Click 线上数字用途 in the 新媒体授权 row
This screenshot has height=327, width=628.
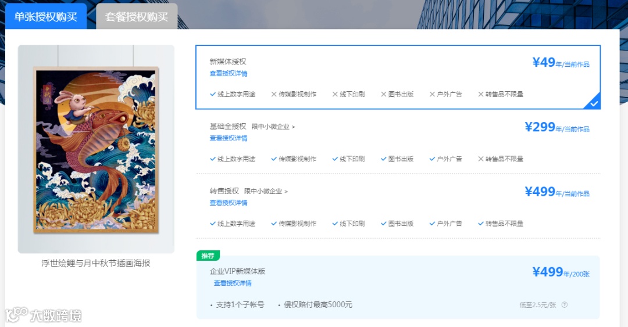point(232,95)
